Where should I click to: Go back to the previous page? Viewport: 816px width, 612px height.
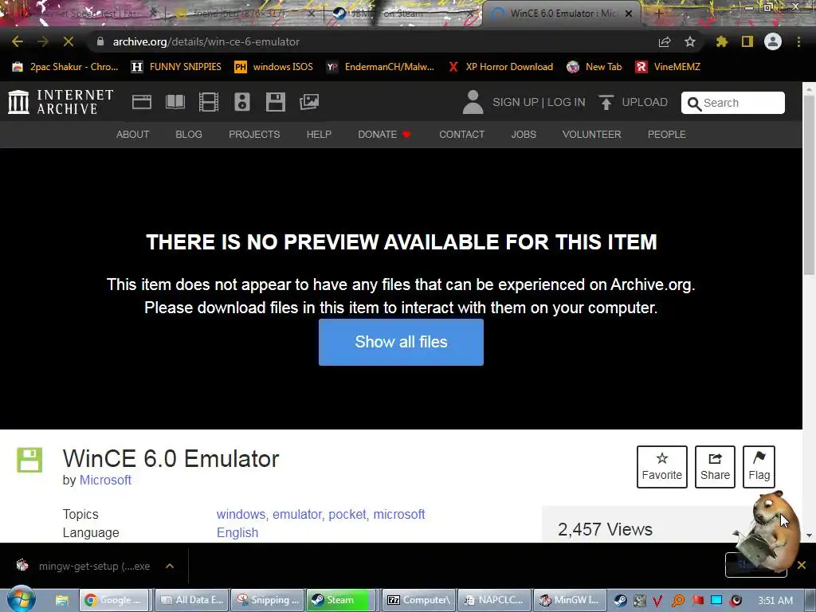tap(18, 41)
